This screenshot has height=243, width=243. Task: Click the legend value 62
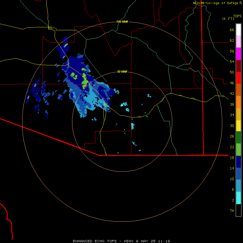pos(232,40)
